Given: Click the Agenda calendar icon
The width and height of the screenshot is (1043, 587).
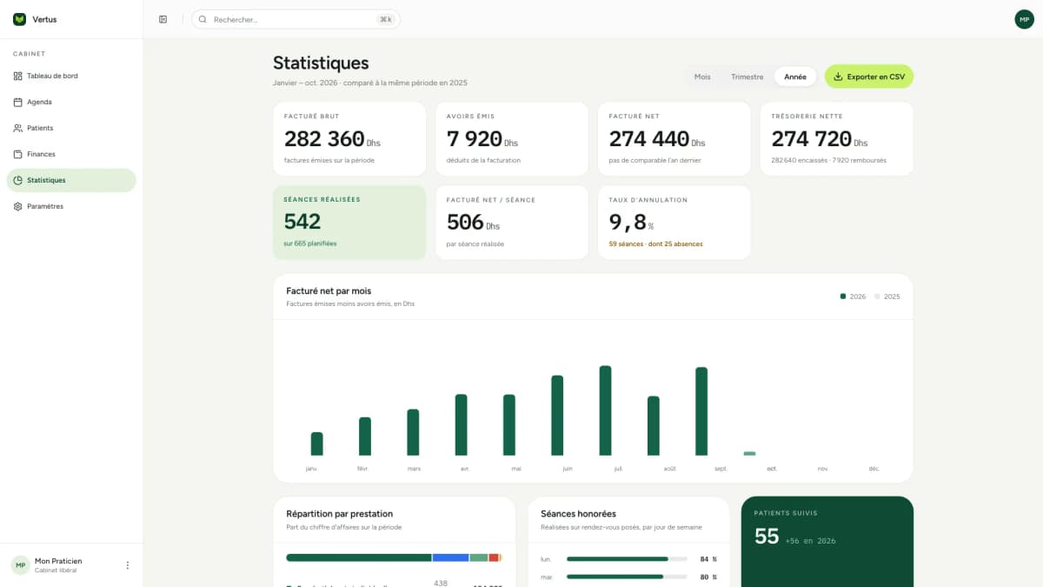Looking at the screenshot, I should point(18,102).
